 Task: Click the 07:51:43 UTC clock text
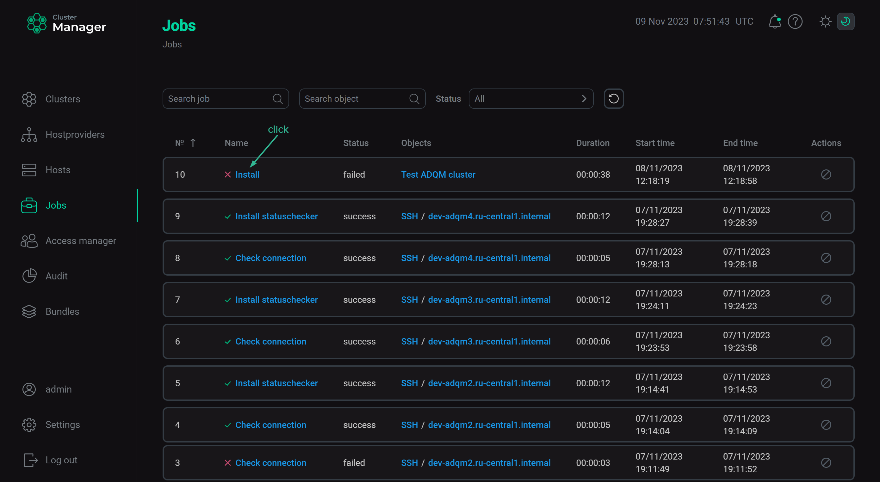(723, 21)
